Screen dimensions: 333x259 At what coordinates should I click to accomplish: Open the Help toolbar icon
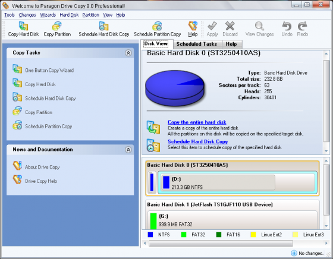(x=193, y=29)
